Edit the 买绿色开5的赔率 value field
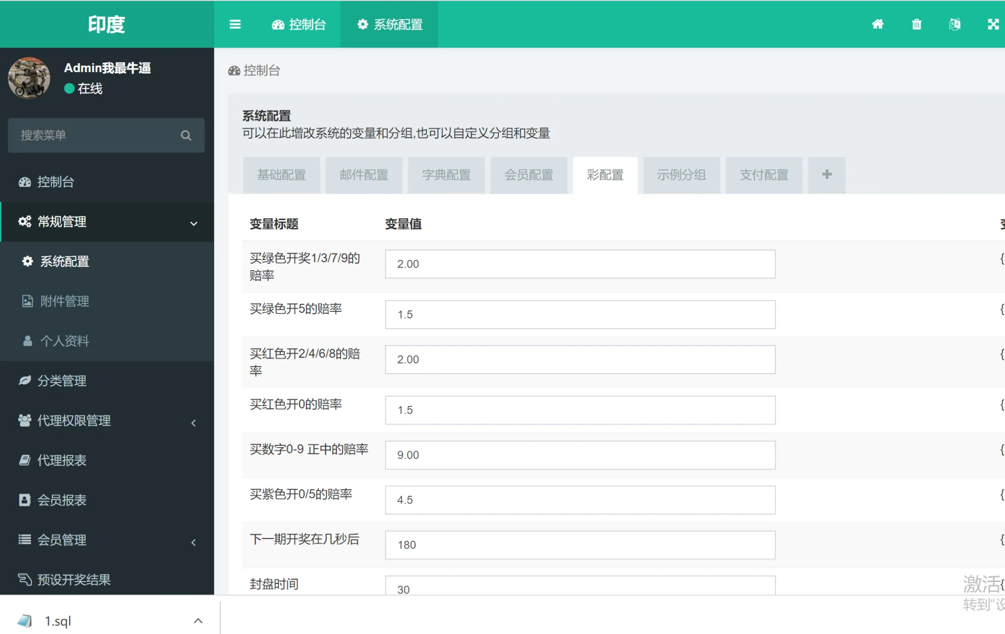 click(580, 314)
